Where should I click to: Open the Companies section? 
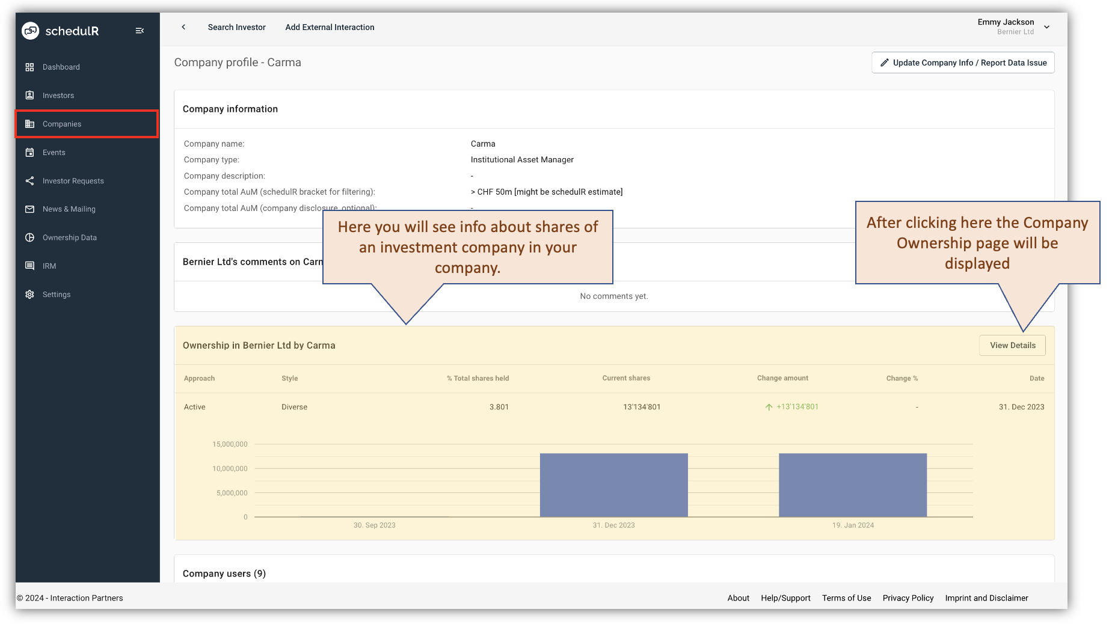(x=62, y=124)
